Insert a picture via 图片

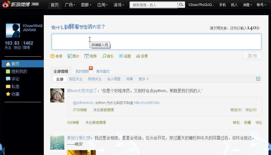click(73, 56)
